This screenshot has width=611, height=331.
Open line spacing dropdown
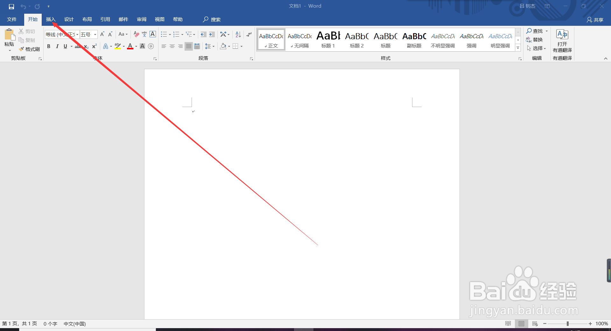210,47
